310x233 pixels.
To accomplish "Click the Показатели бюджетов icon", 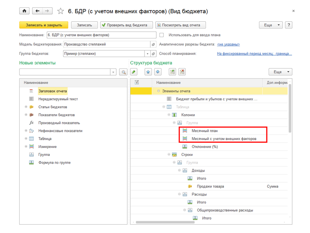I will [31, 115].
